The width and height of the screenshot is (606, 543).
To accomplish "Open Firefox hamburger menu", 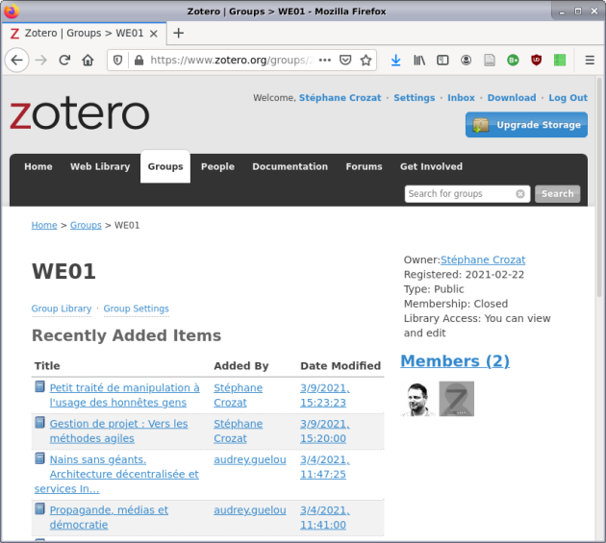I will pos(590,60).
